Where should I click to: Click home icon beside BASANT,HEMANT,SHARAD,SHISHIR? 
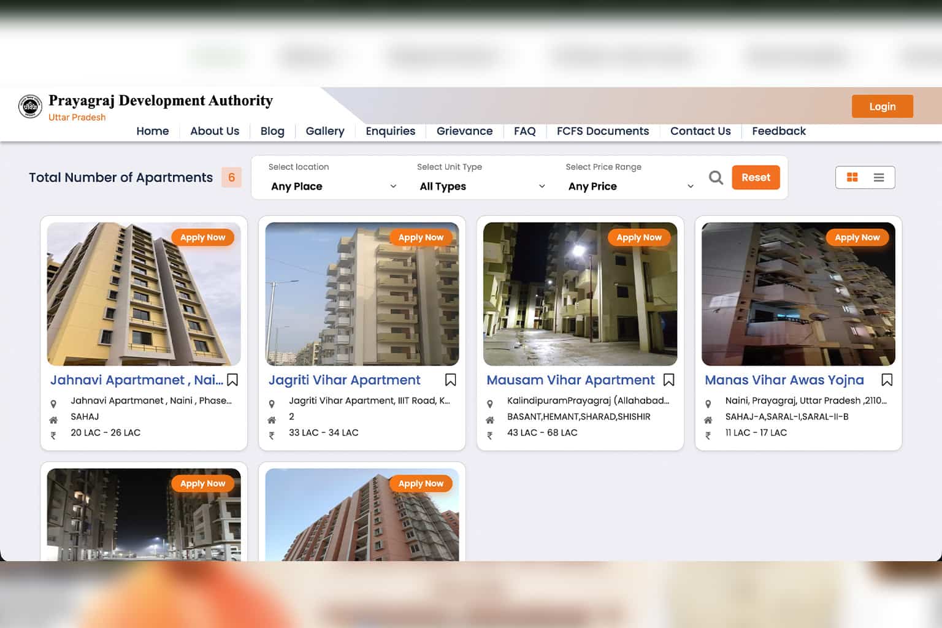coord(490,420)
